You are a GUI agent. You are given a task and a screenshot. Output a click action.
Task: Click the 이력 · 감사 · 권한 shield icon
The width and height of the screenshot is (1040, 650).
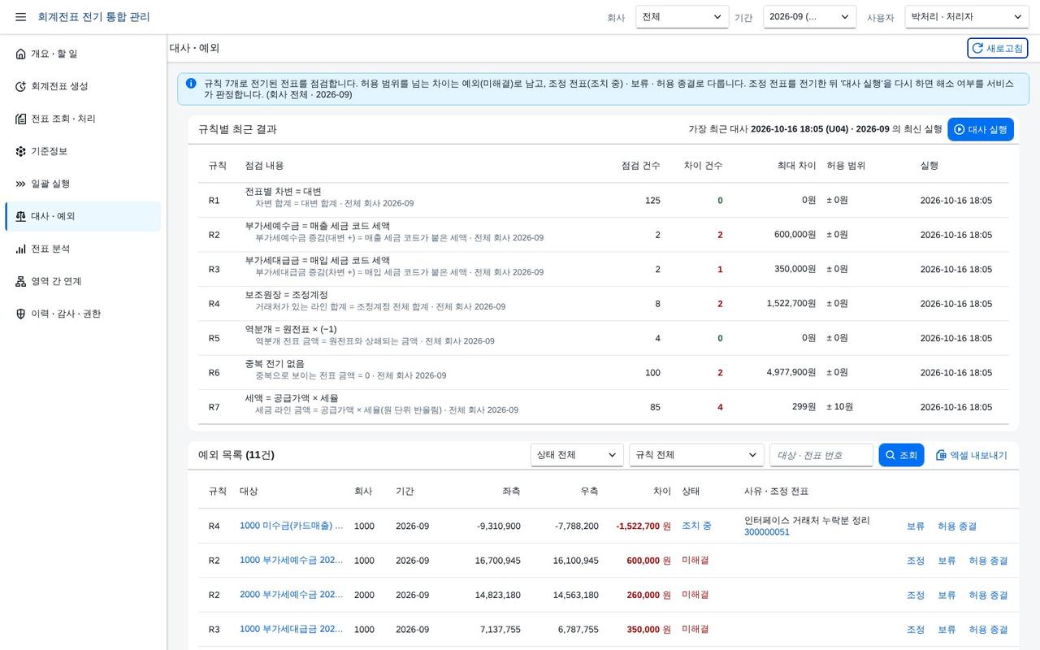[x=20, y=314]
